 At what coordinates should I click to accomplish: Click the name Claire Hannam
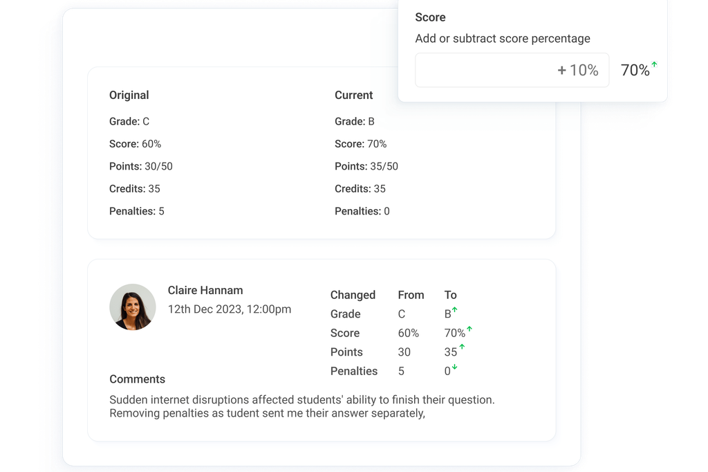click(x=205, y=290)
